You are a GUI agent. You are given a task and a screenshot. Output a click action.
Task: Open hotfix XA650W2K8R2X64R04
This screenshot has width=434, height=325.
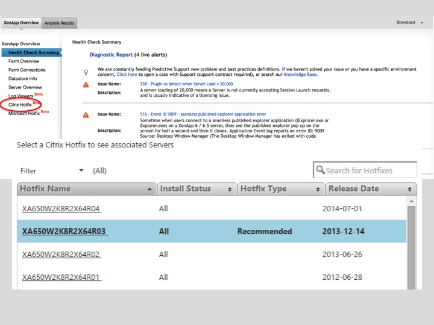click(x=61, y=209)
